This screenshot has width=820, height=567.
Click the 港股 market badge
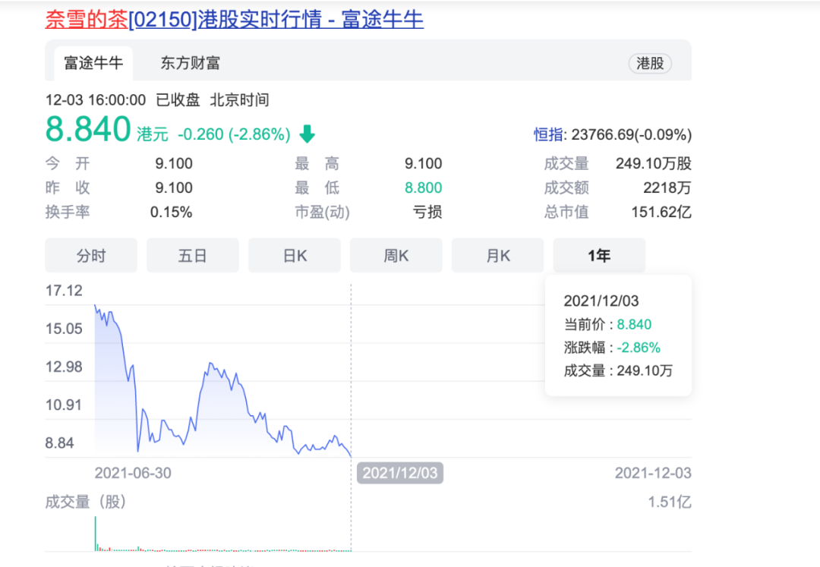650,63
